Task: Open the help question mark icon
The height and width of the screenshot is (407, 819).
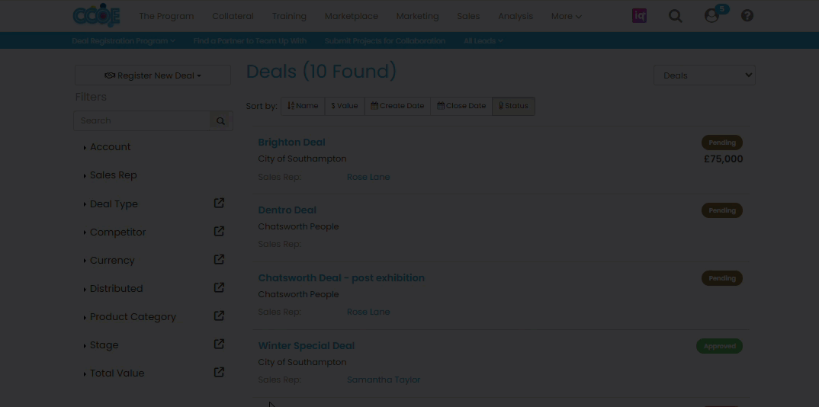Action: click(747, 16)
